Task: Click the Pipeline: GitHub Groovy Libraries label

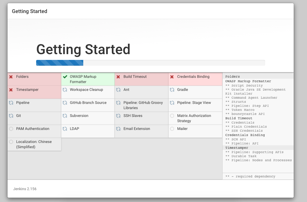Action: [x=143, y=105]
